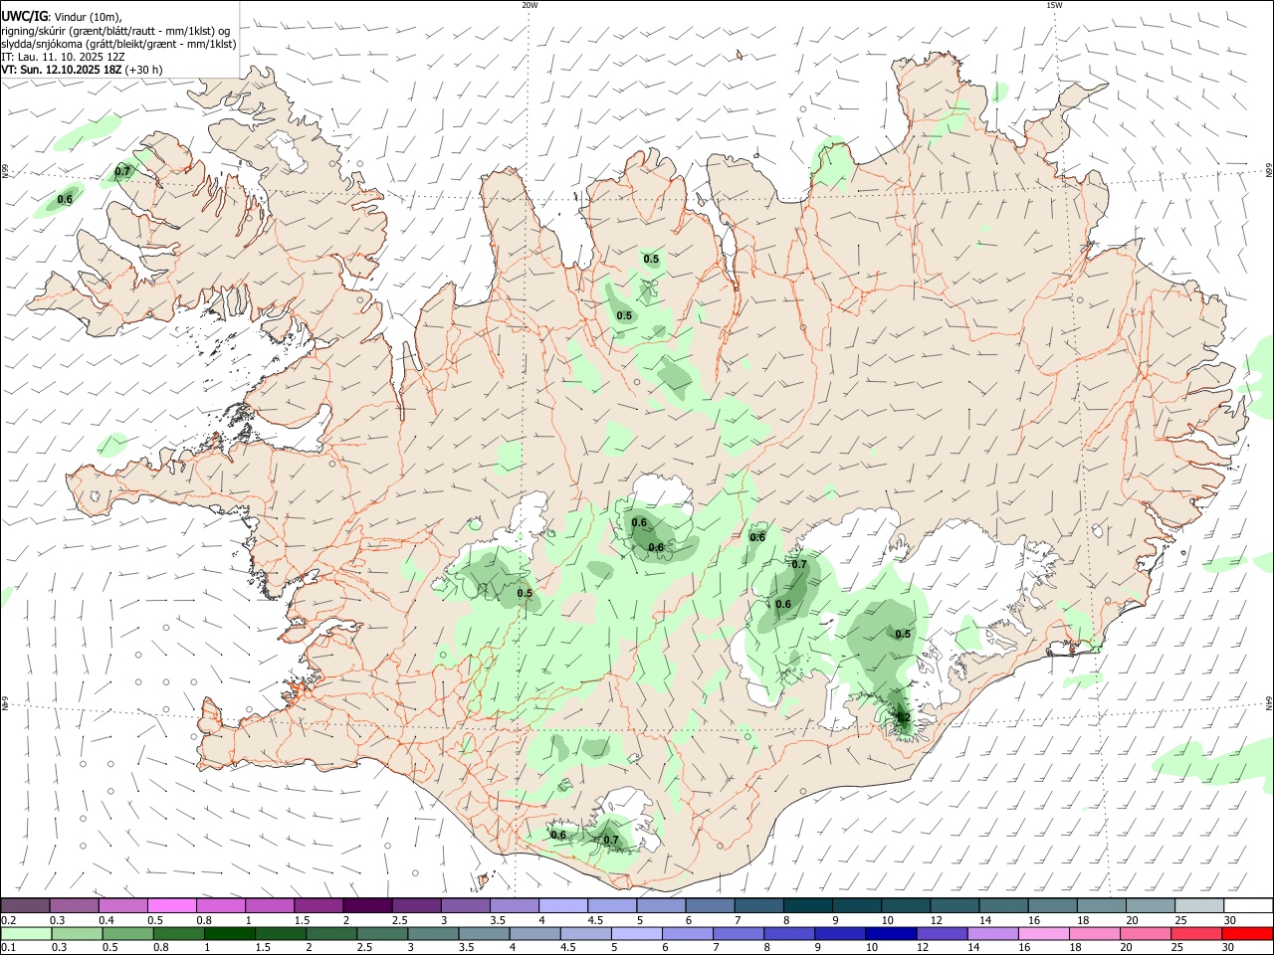This screenshot has height=955, width=1274.
Task: Select the dark plum swatch between 2 and 2.5, upper row
Action: (367, 905)
